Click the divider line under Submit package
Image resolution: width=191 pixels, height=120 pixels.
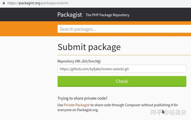124,55
